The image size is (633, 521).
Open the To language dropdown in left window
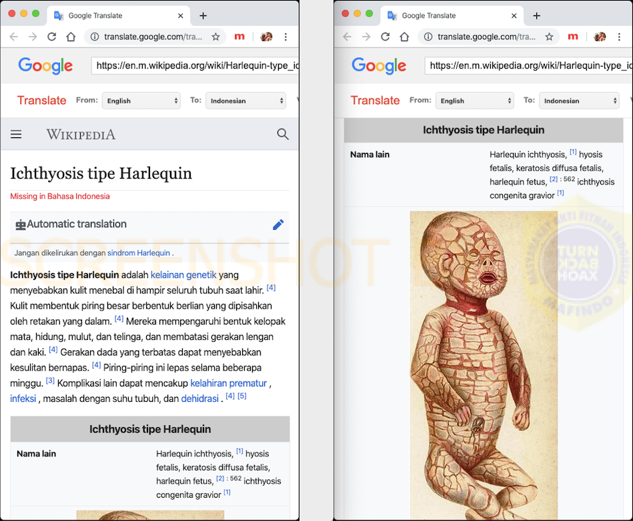point(246,101)
